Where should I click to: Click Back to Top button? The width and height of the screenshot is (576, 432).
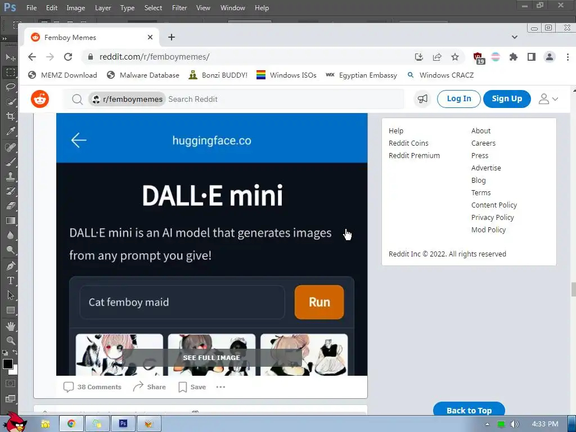tap(469, 410)
